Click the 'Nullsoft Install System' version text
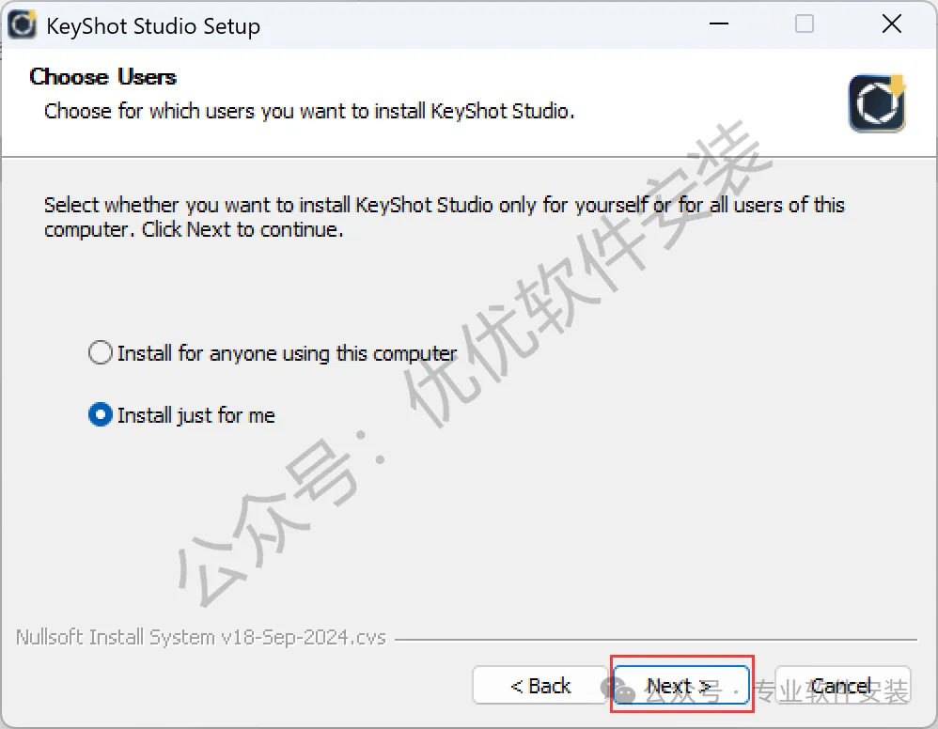This screenshot has height=729, width=938. click(201, 638)
